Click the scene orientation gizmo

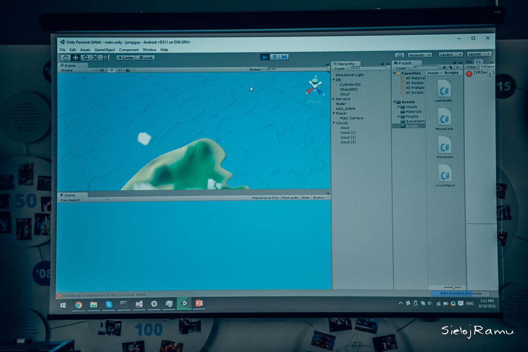tap(315, 87)
